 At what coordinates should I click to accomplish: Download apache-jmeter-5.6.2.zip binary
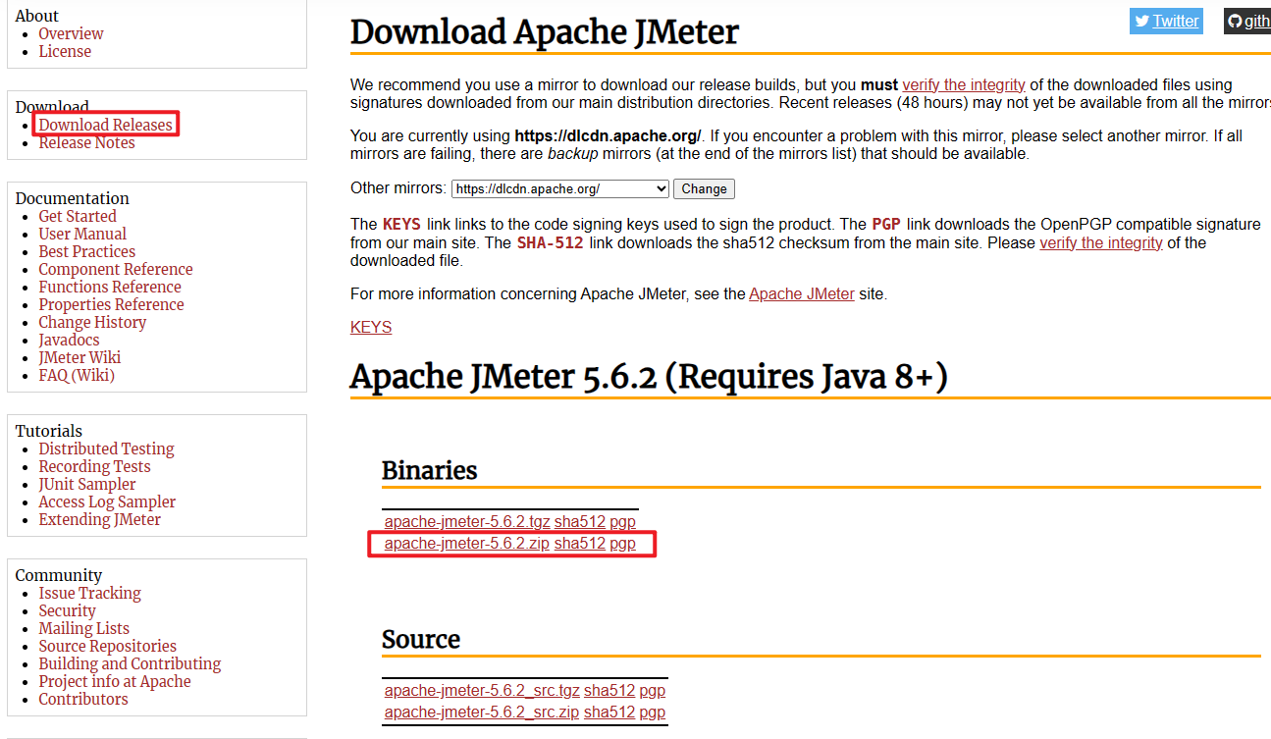(467, 543)
